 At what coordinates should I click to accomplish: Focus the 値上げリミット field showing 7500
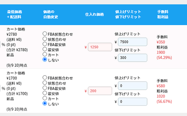click(134, 42)
